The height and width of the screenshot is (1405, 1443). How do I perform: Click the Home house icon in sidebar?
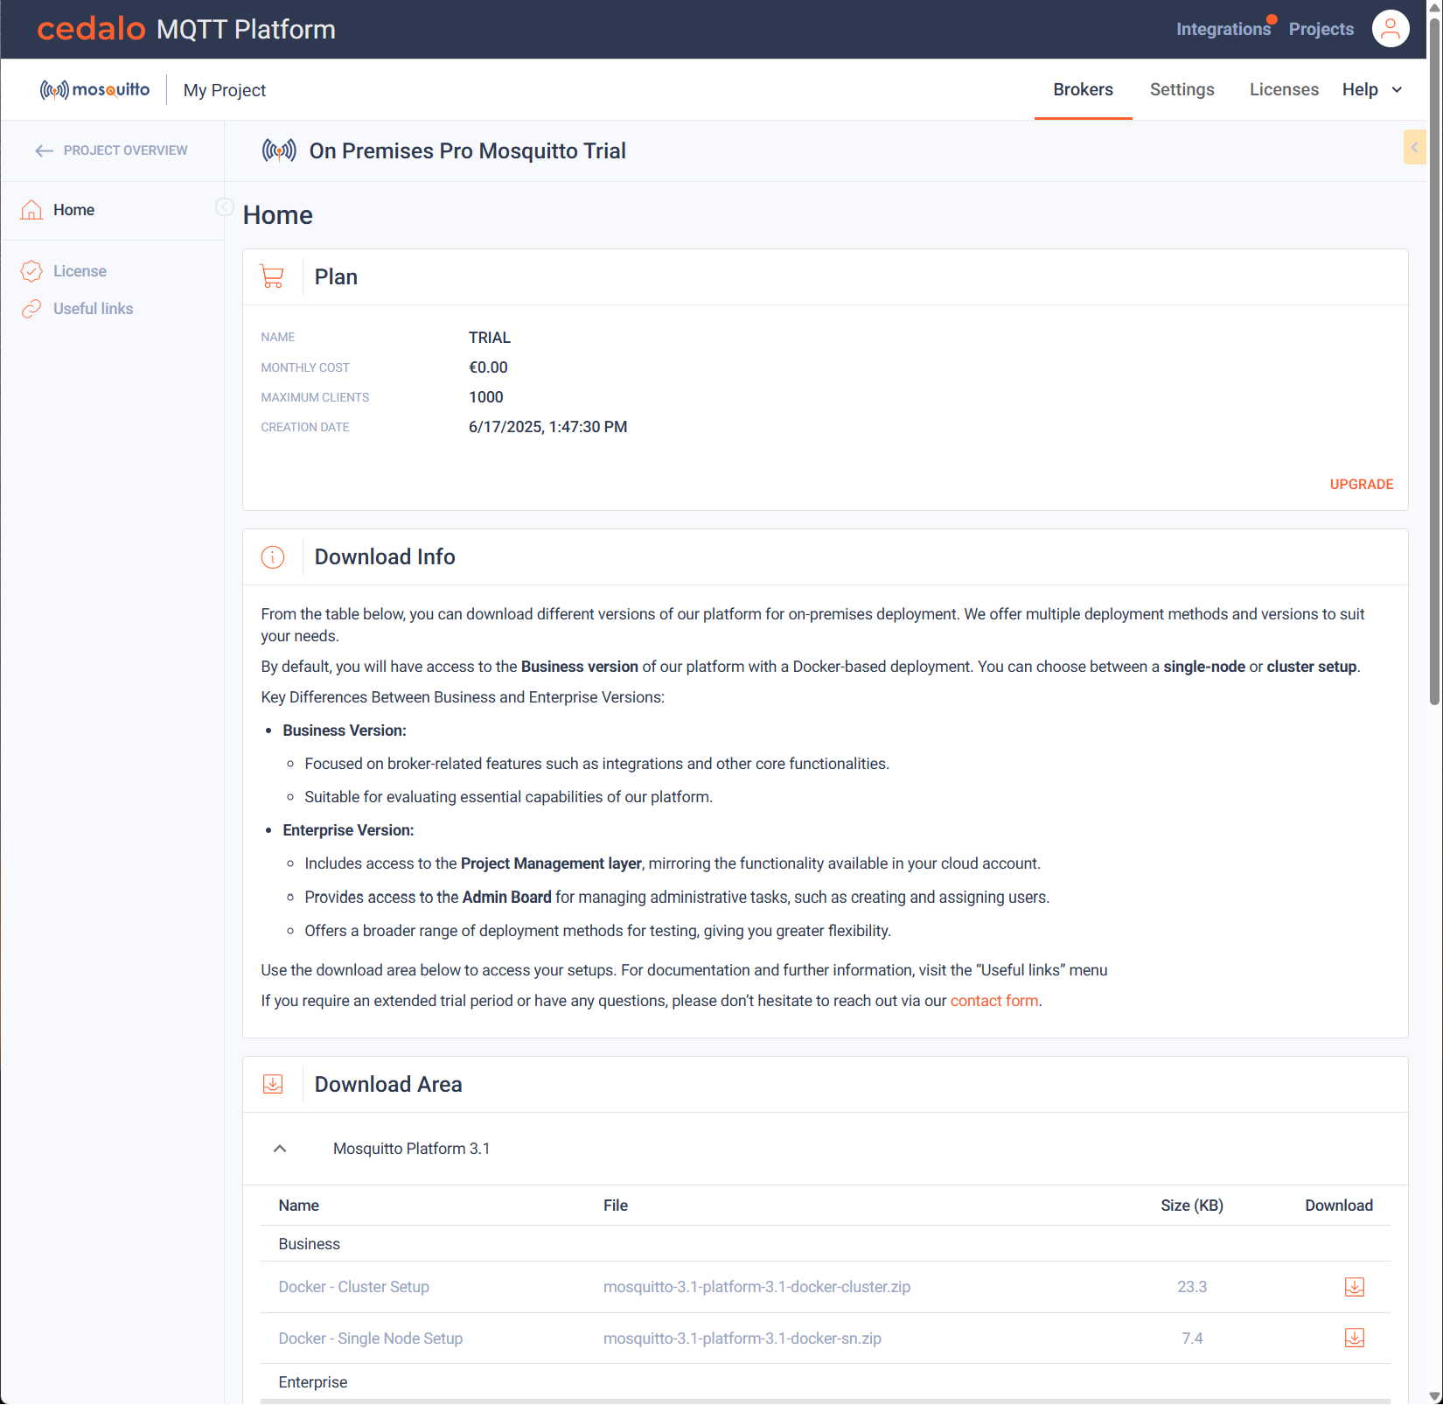pos(31,210)
